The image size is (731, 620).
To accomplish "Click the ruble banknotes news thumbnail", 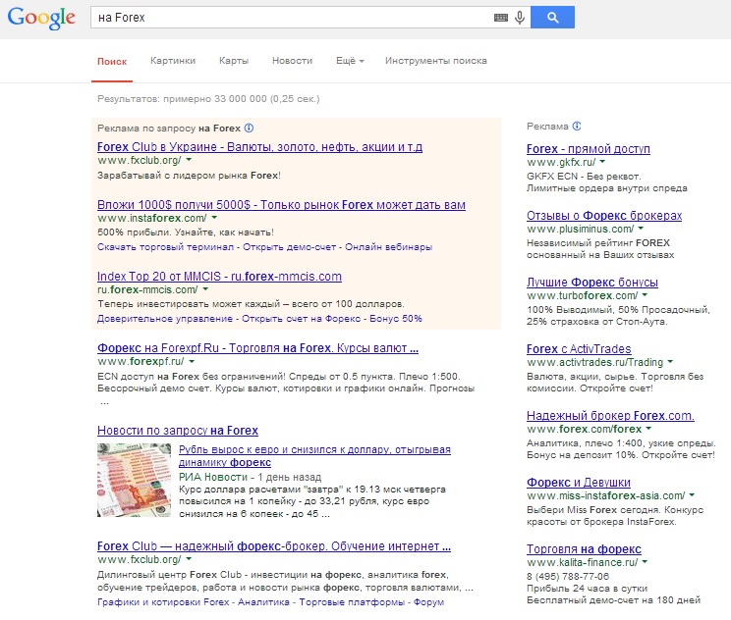I will click(x=135, y=481).
